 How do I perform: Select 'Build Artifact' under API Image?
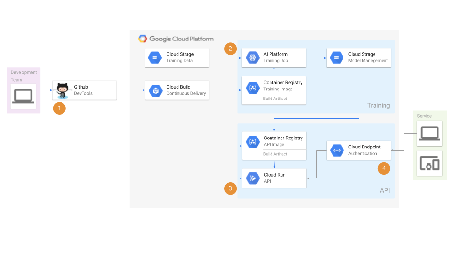point(275,154)
